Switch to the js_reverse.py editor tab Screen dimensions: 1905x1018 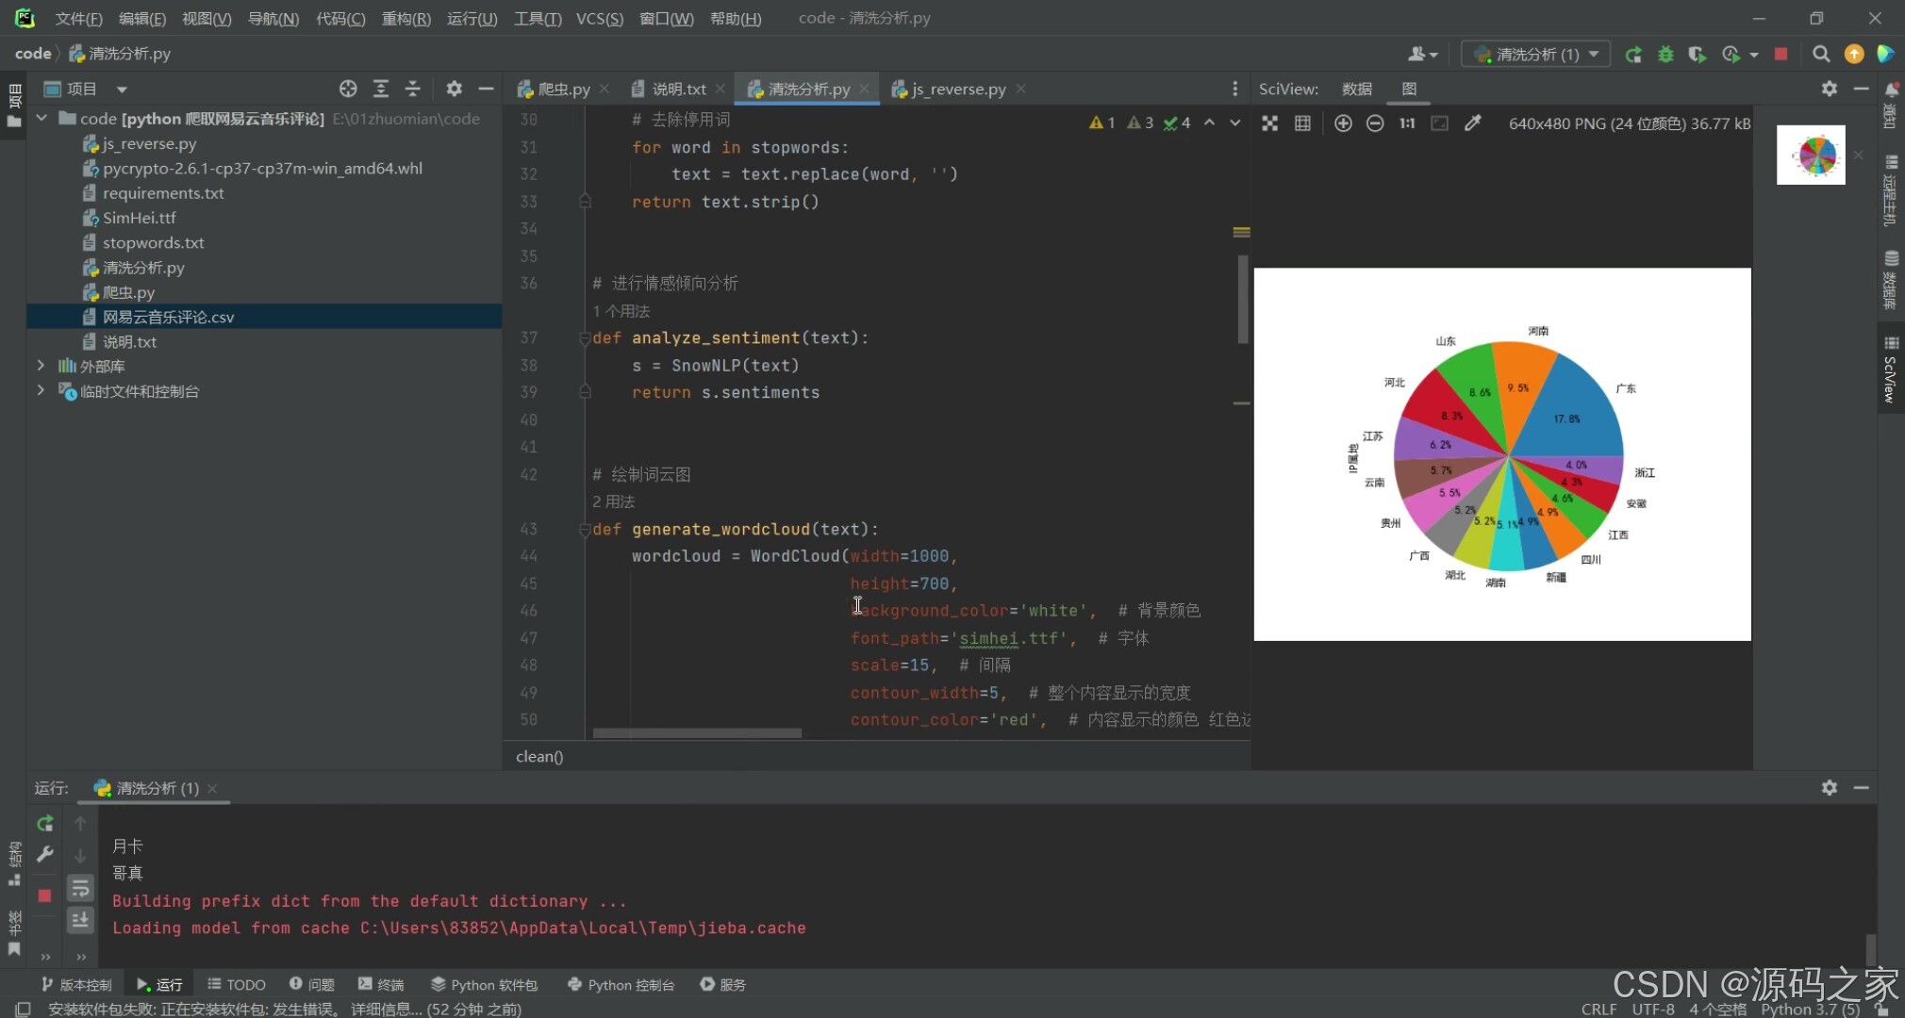[x=958, y=89]
